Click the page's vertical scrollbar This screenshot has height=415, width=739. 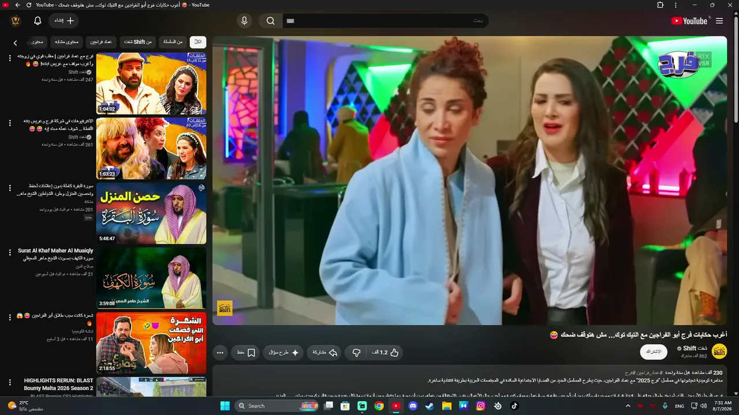point(736,69)
